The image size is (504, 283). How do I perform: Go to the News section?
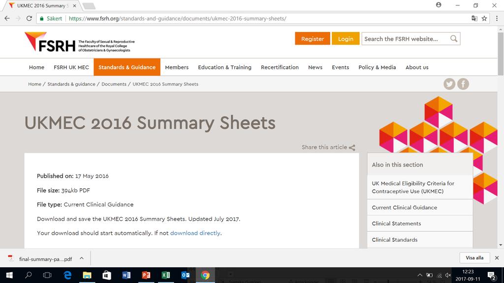[315, 67]
